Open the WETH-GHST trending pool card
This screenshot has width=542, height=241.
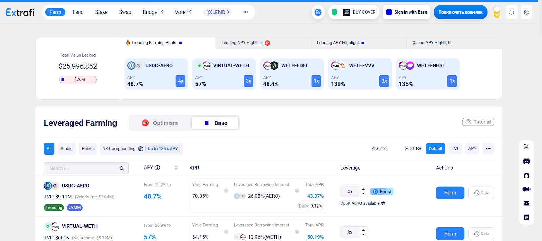(428, 74)
